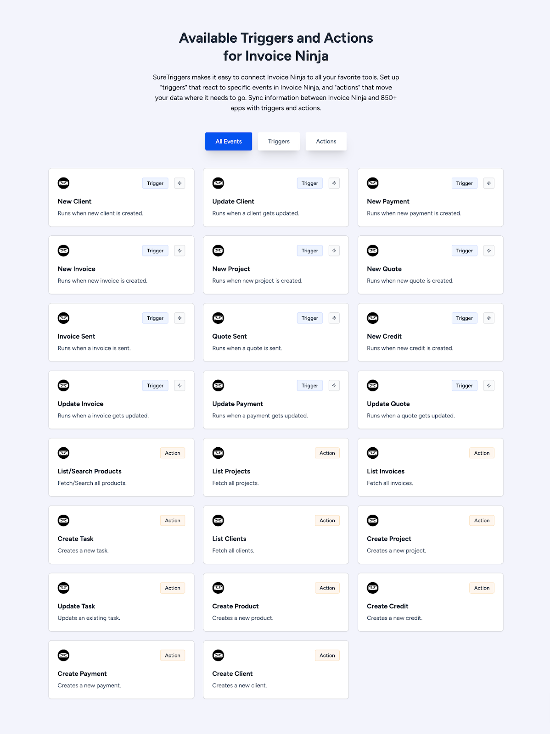Screen dimensions: 550x734
Task: Click the lightning icon on Update Quote card
Action: [x=489, y=385]
